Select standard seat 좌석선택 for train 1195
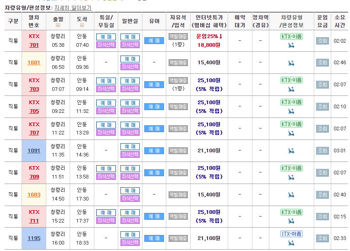The image size is (350, 251). (x=130, y=242)
